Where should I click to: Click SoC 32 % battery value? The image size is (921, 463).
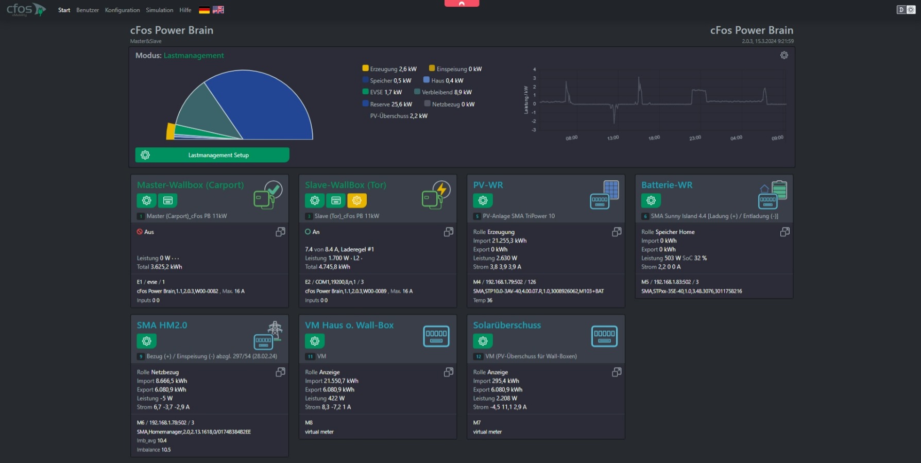tap(694, 258)
